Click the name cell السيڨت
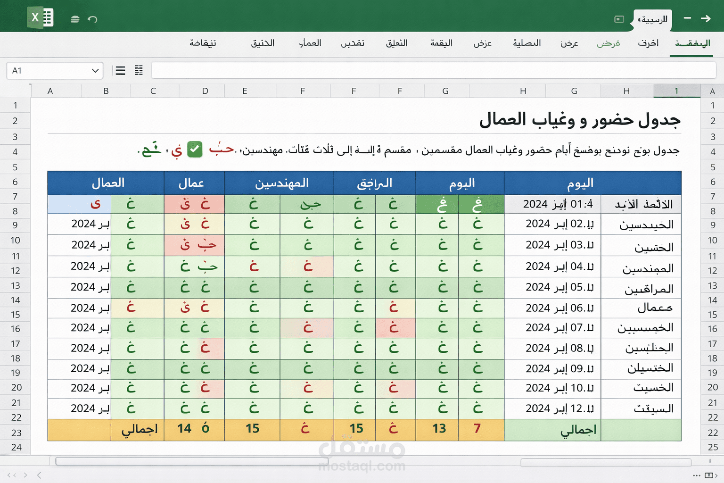Viewport: 724px width, 483px height. [x=641, y=408]
